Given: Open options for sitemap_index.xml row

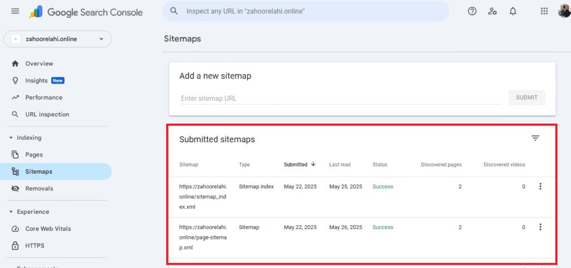Looking at the screenshot, I should click(x=540, y=187).
